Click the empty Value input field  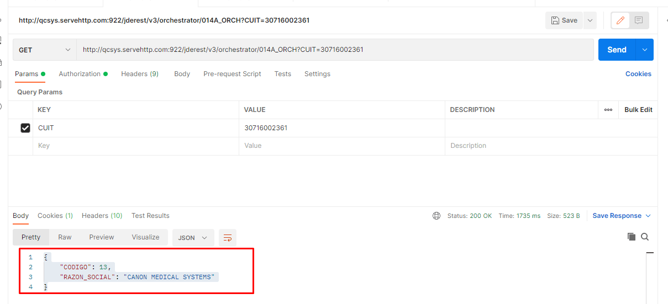point(342,146)
